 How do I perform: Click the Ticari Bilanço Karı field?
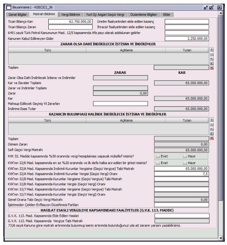click(x=70, y=22)
